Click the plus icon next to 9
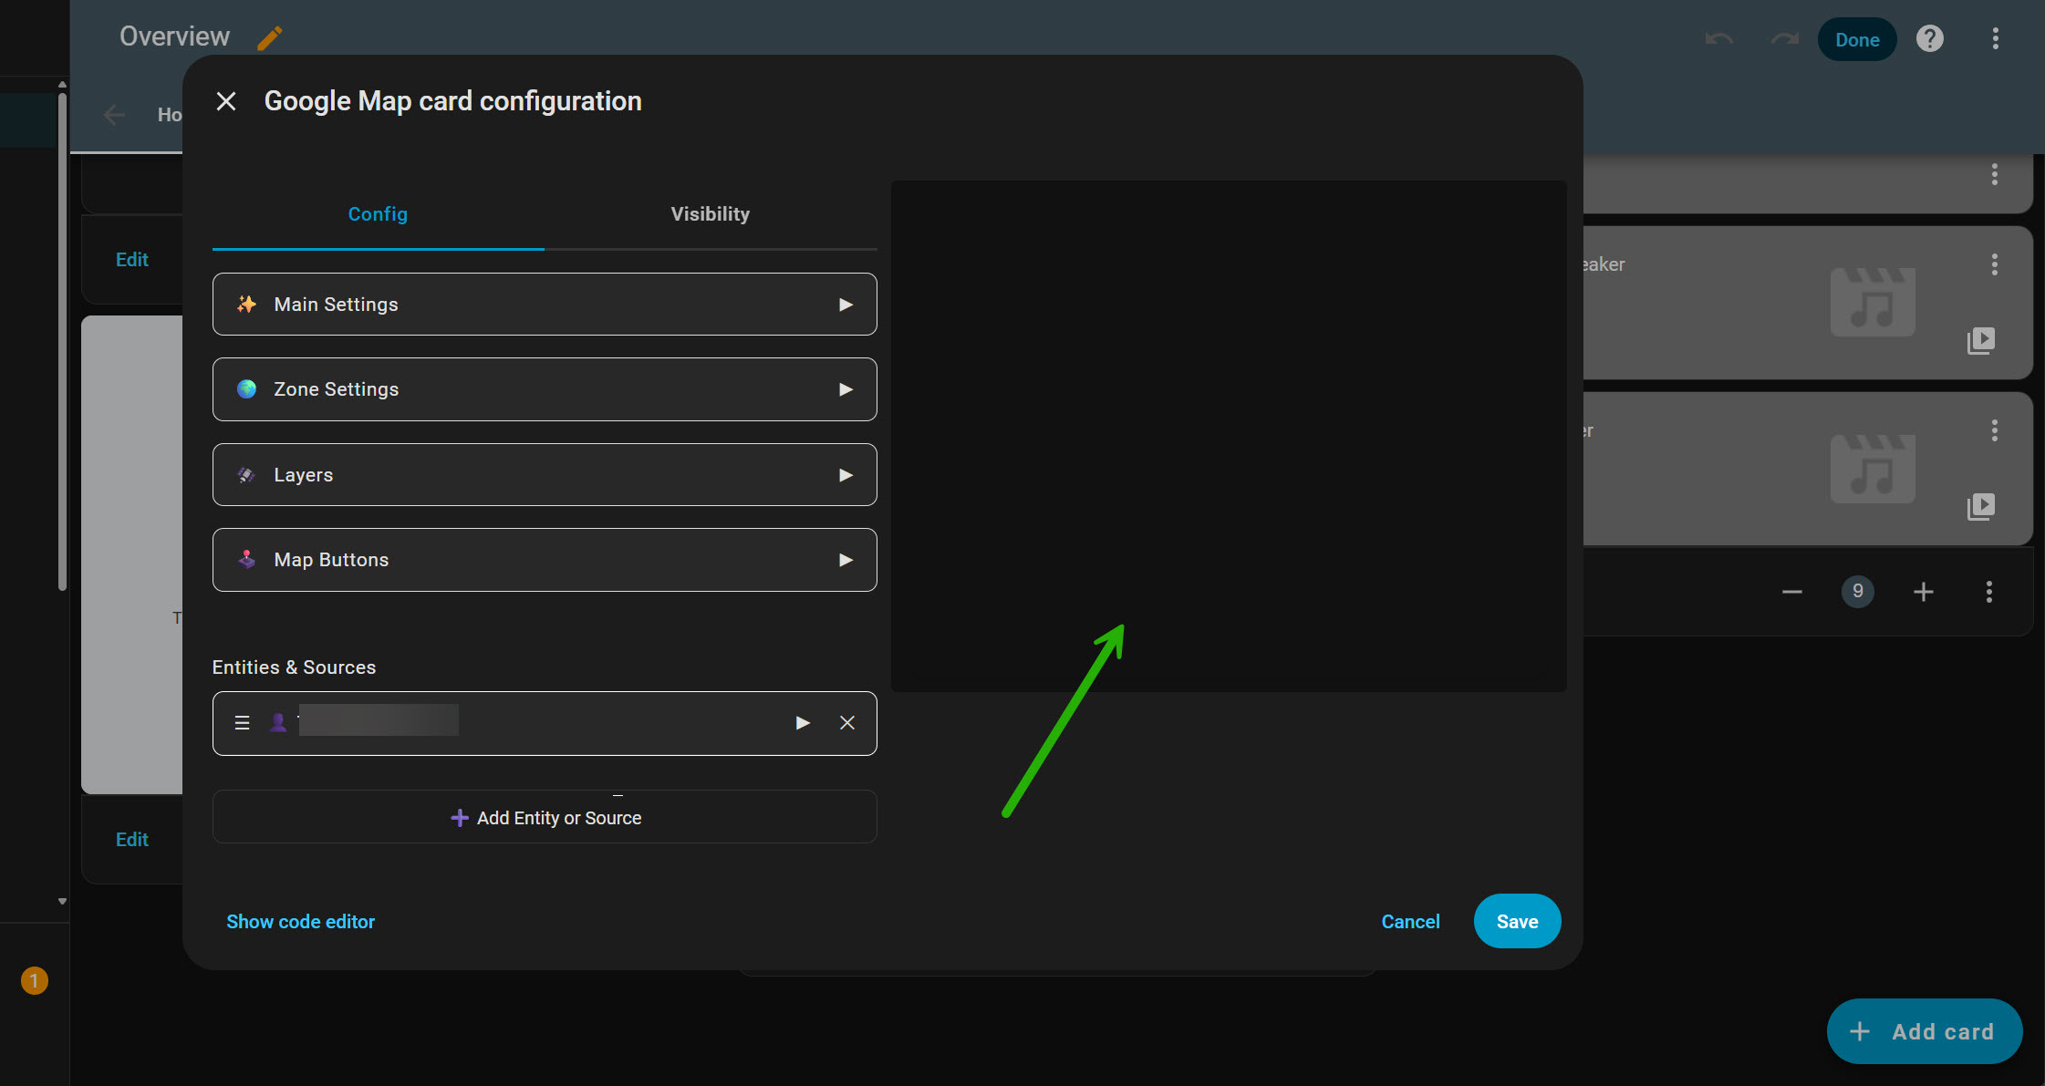Image resolution: width=2045 pixels, height=1086 pixels. 1923,592
